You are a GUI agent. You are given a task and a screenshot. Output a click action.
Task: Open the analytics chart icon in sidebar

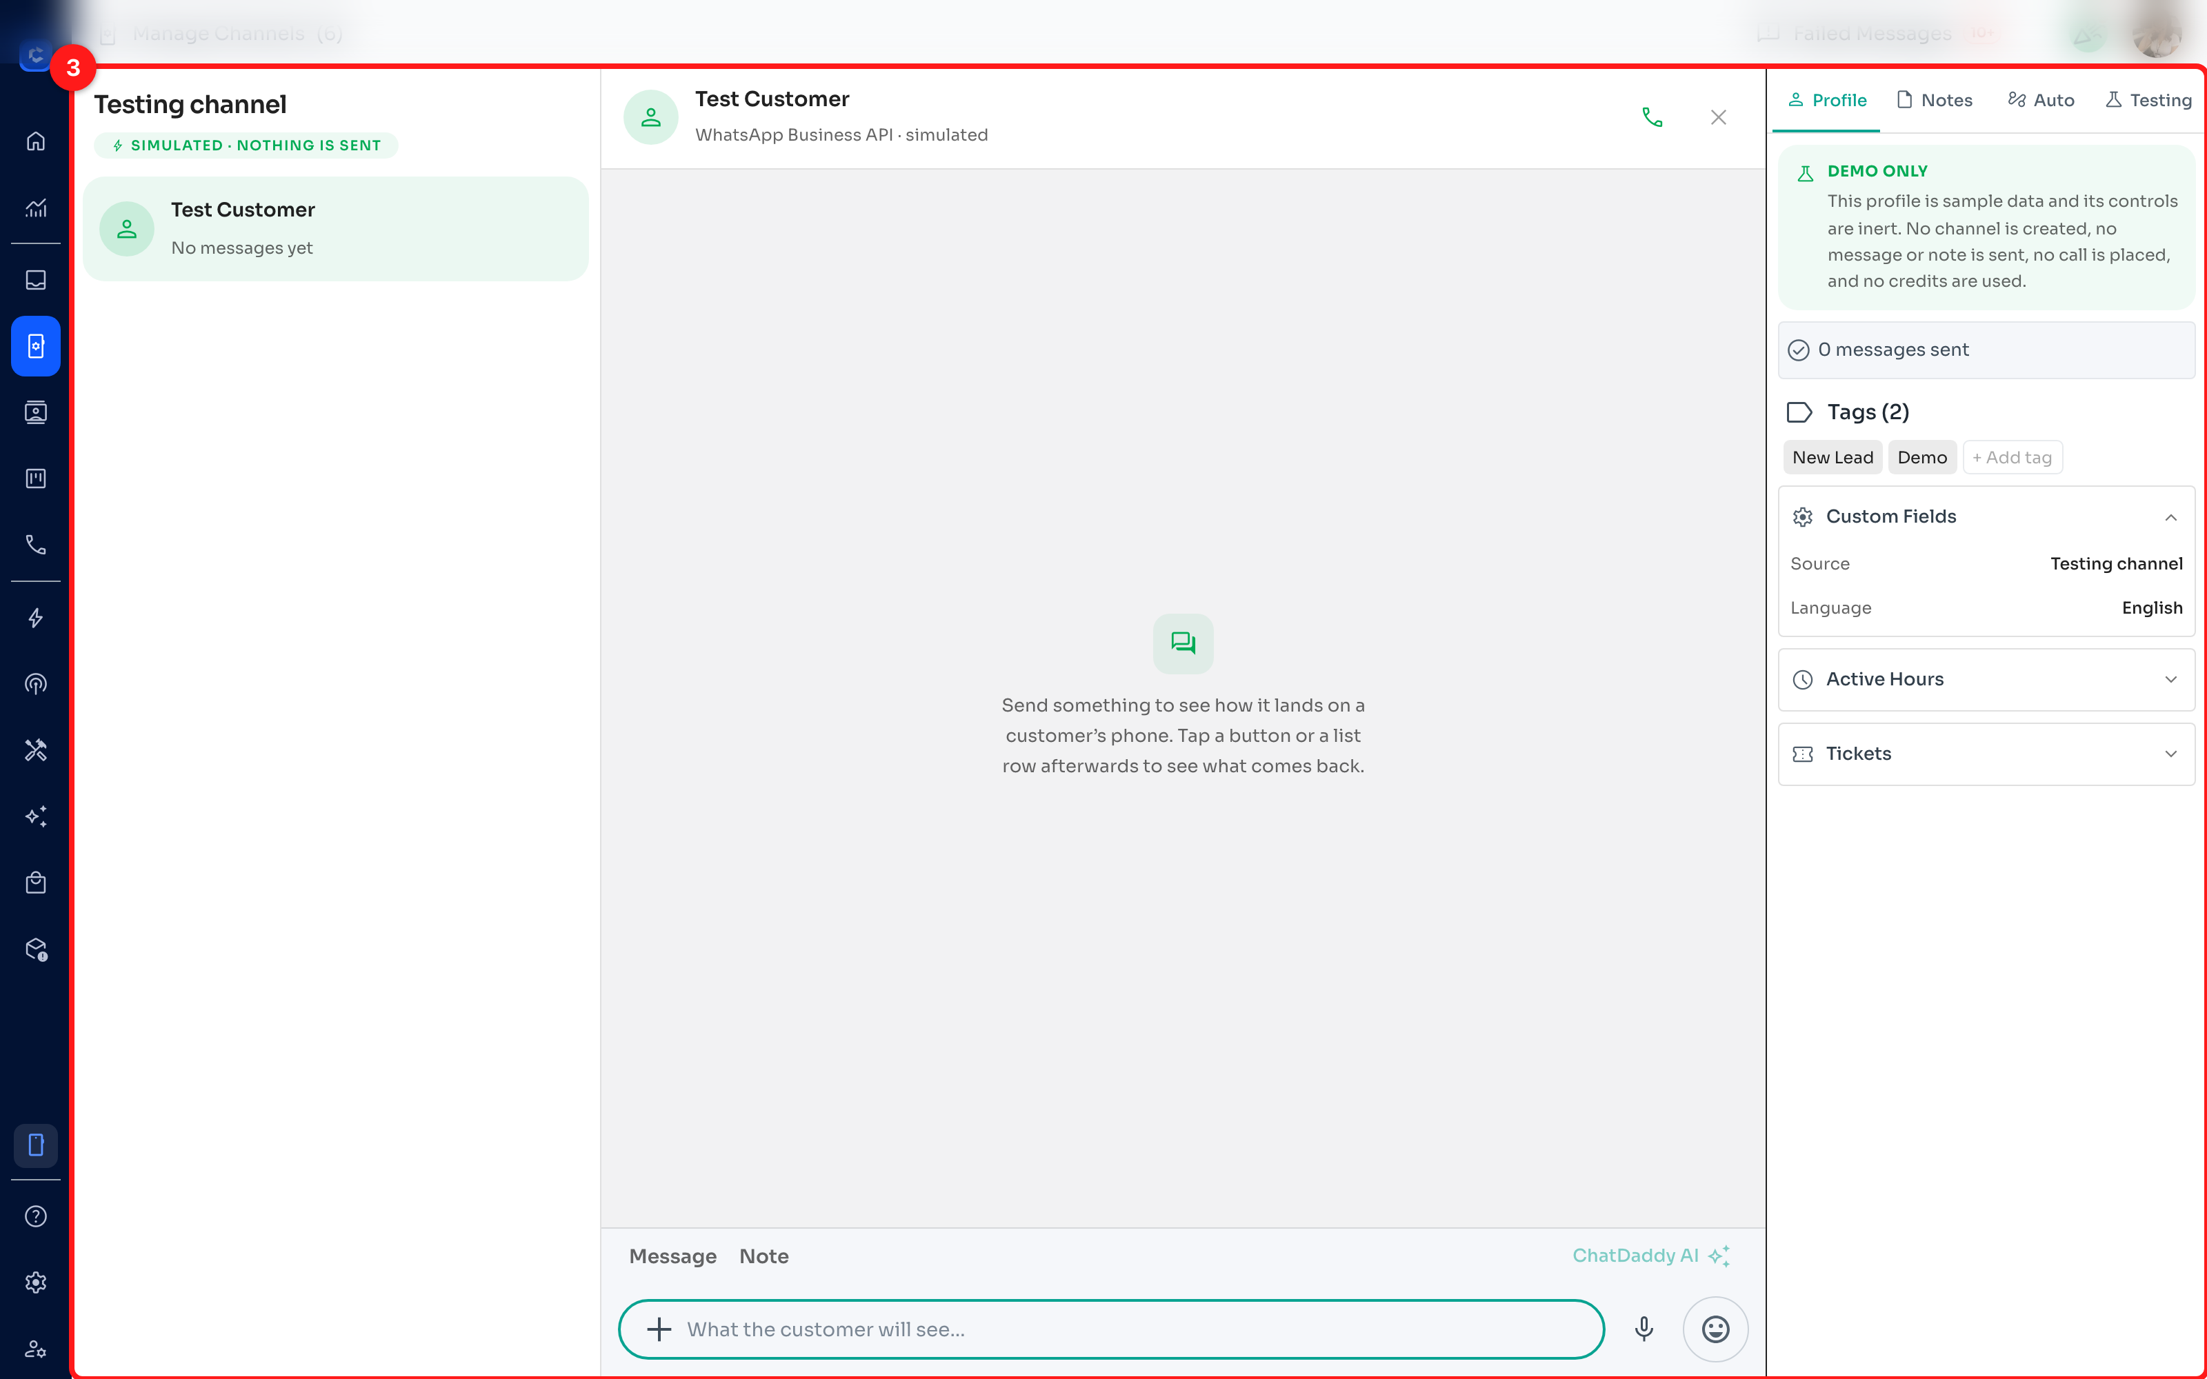pyautogui.click(x=36, y=208)
